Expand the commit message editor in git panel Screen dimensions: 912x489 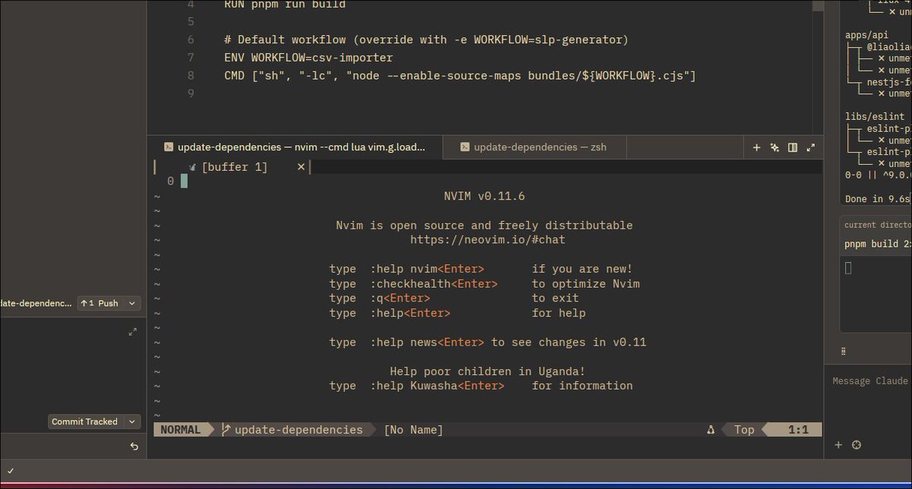click(x=133, y=332)
